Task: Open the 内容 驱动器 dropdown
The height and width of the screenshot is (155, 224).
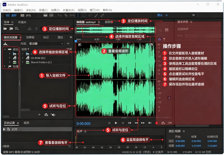Action: [46, 44]
